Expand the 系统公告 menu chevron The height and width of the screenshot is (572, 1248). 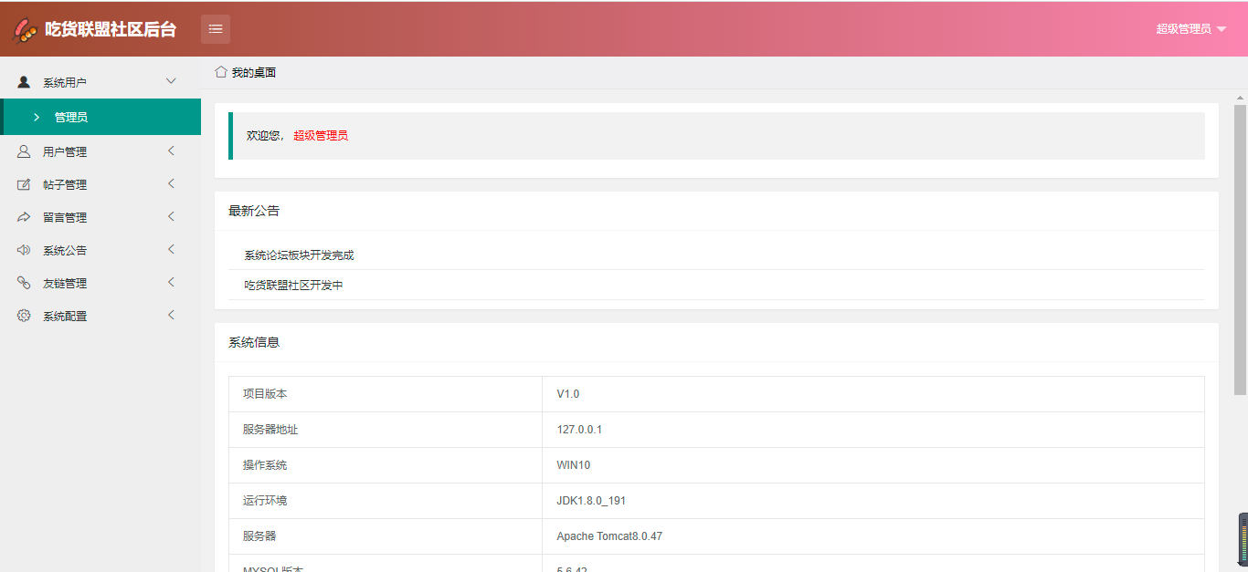171,249
